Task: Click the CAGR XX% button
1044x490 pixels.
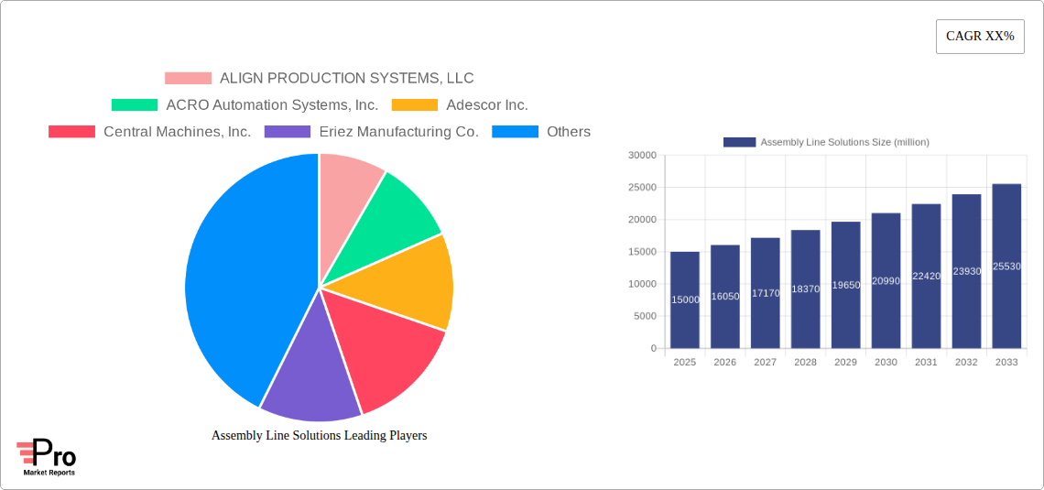Action: pos(980,37)
